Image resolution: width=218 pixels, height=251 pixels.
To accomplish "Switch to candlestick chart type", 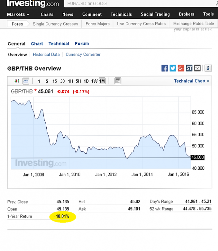I will pos(17,81).
